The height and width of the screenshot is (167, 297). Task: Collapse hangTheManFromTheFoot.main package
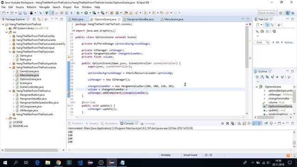tap(10, 51)
